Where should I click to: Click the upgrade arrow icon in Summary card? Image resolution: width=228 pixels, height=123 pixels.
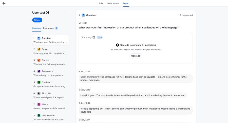(x=117, y=45)
